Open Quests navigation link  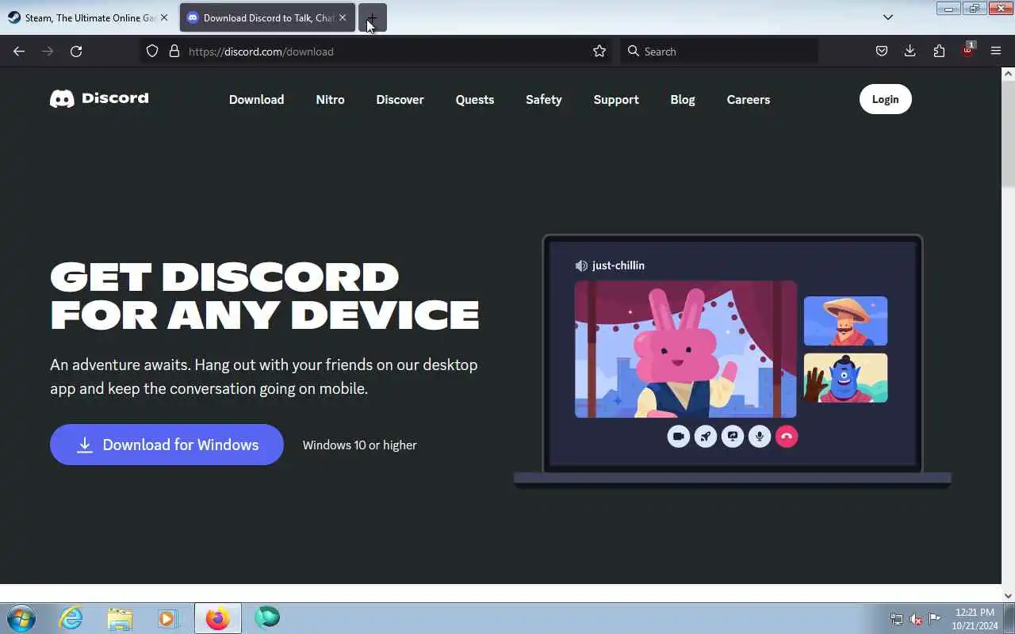click(x=475, y=100)
